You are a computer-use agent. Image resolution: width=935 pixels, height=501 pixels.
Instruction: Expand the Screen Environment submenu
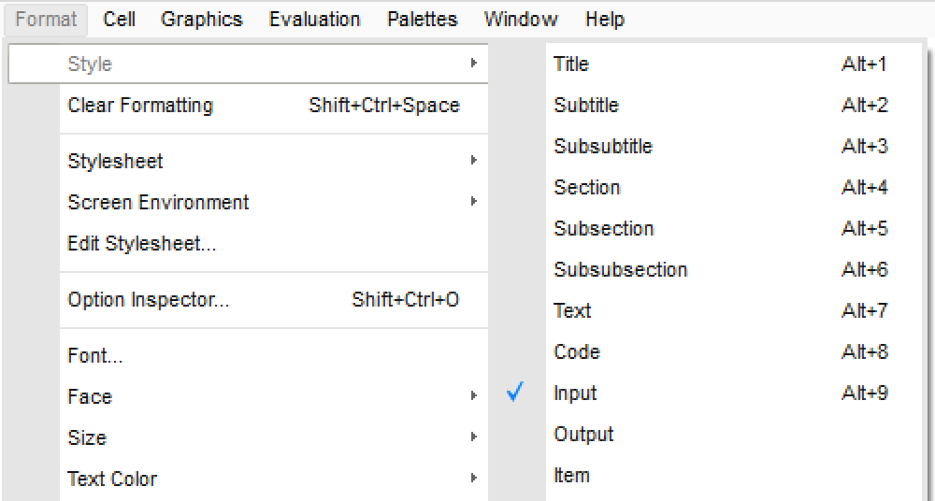[158, 203]
